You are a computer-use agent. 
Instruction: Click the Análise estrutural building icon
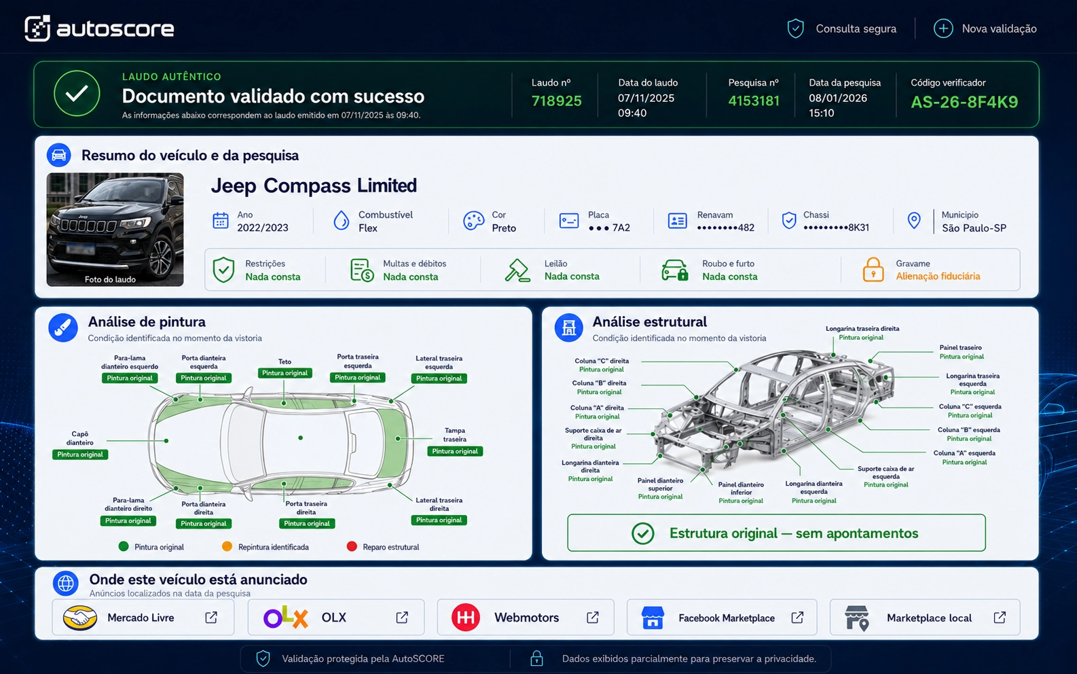tap(569, 327)
